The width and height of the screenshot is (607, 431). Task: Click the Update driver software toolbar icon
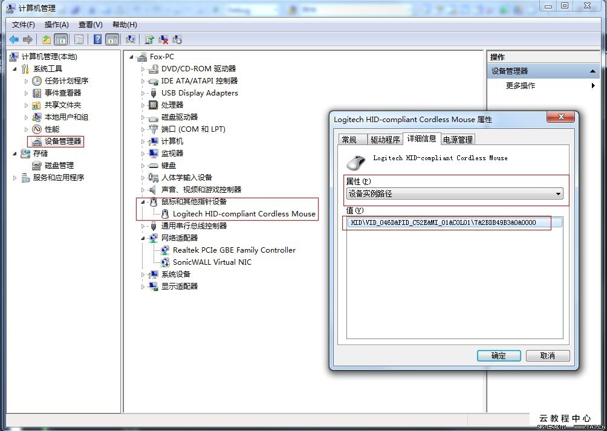click(x=149, y=39)
